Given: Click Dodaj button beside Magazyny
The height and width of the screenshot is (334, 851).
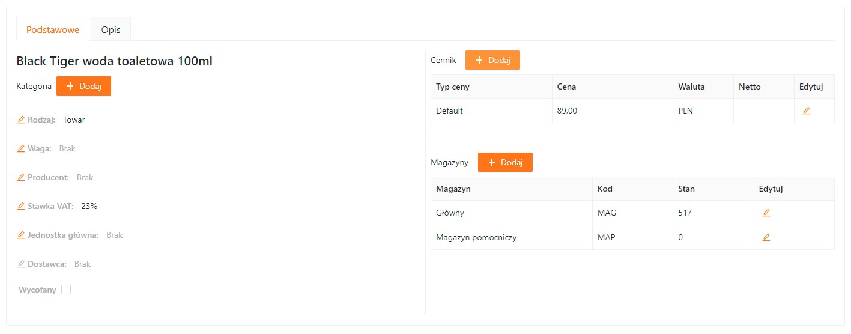Looking at the screenshot, I should click(504, 162).
